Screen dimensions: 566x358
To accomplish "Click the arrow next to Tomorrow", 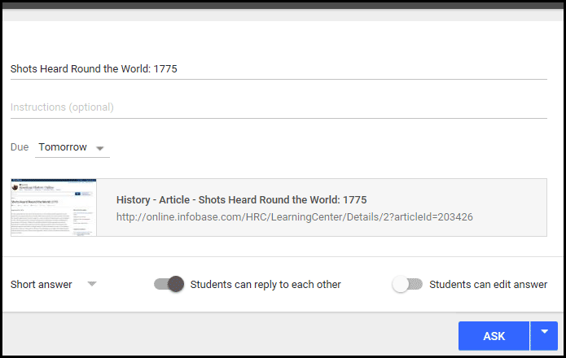I will [x=100, y=149].
